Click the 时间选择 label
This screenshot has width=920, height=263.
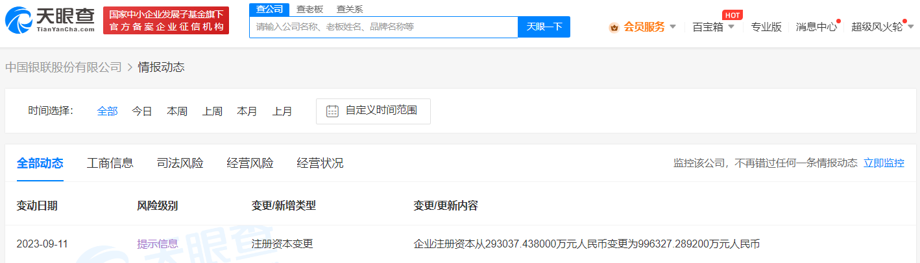pos(51,111)
